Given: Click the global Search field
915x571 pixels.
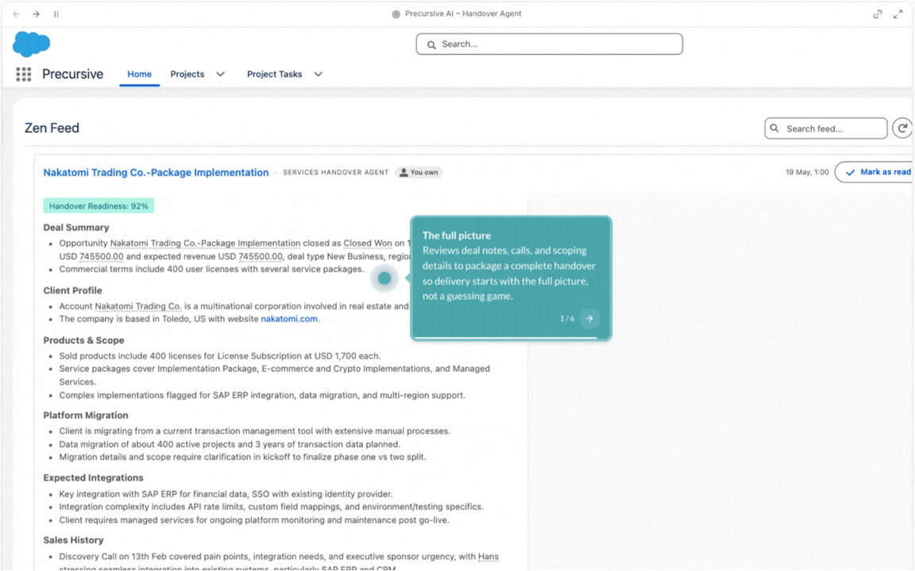Looking at the screenshot, I should (x=549, y=44).
